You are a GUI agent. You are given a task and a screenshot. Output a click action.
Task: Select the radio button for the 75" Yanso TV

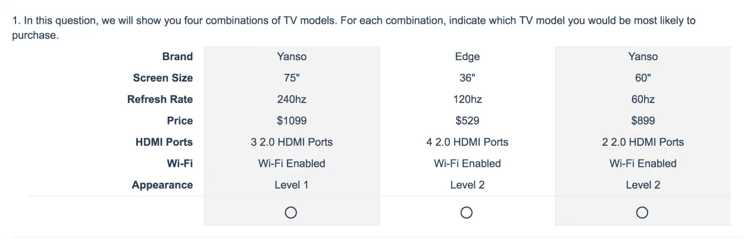click(291, 213)
